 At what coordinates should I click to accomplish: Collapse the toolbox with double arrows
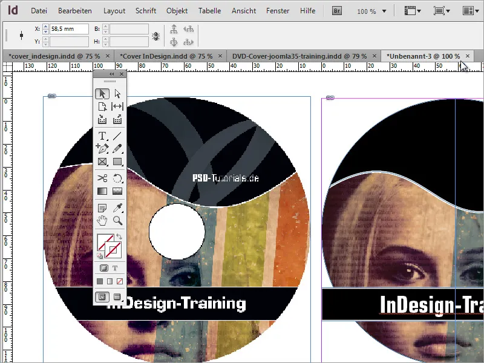point(111,74)
